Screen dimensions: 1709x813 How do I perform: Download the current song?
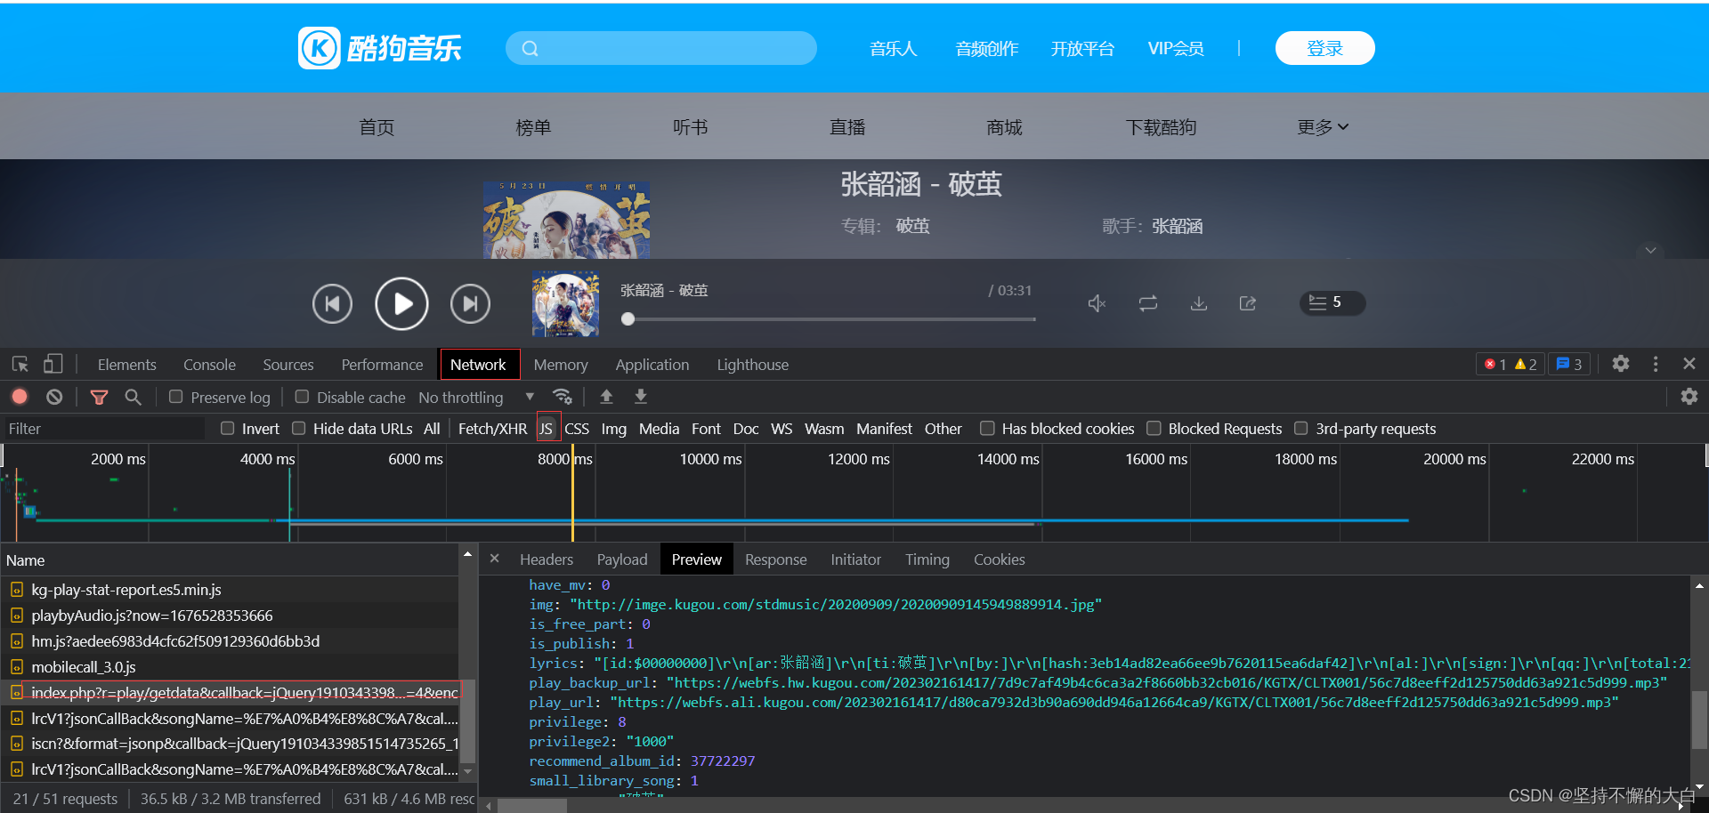coord(1199,303)
